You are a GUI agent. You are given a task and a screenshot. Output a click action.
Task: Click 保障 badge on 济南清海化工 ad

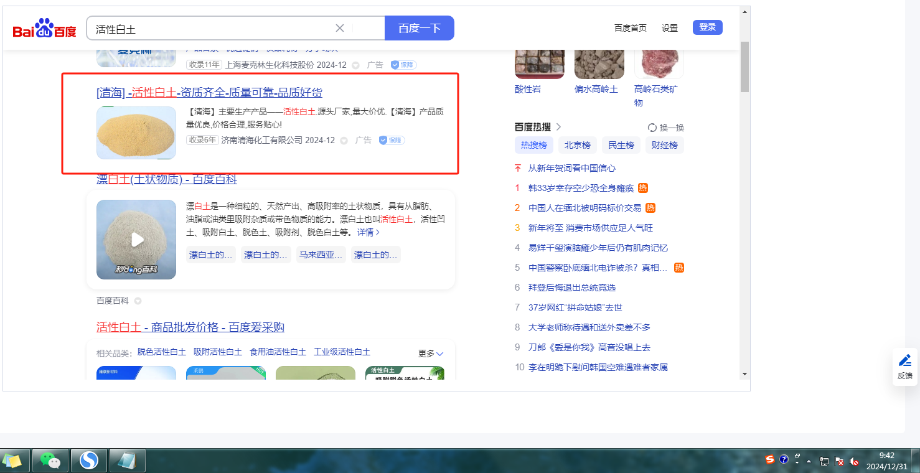pos(392,141)
